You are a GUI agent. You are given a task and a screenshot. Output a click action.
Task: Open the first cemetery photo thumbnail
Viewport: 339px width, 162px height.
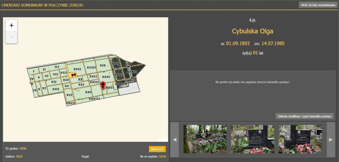tap(205, 139)
